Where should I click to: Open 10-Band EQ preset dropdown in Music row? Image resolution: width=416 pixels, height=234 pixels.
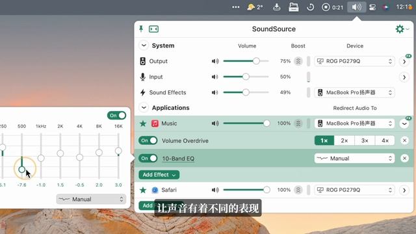(354, 159)
